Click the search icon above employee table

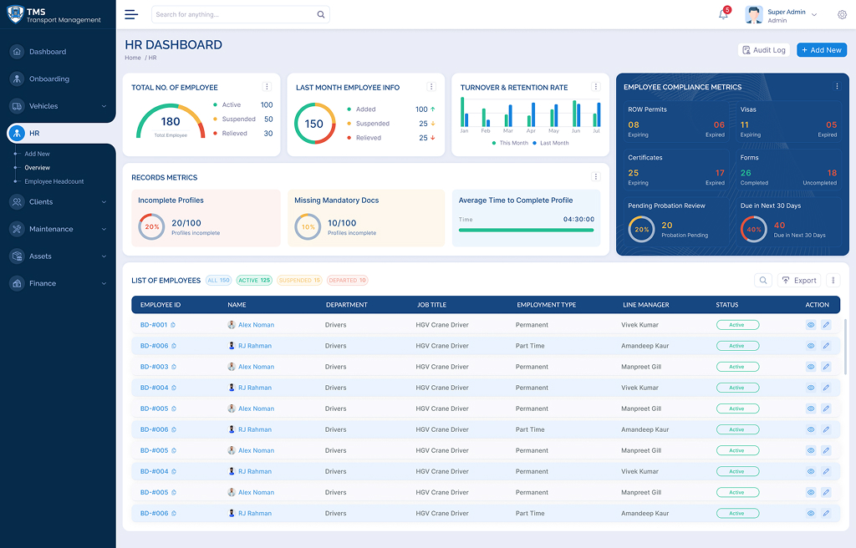point(762,281)
